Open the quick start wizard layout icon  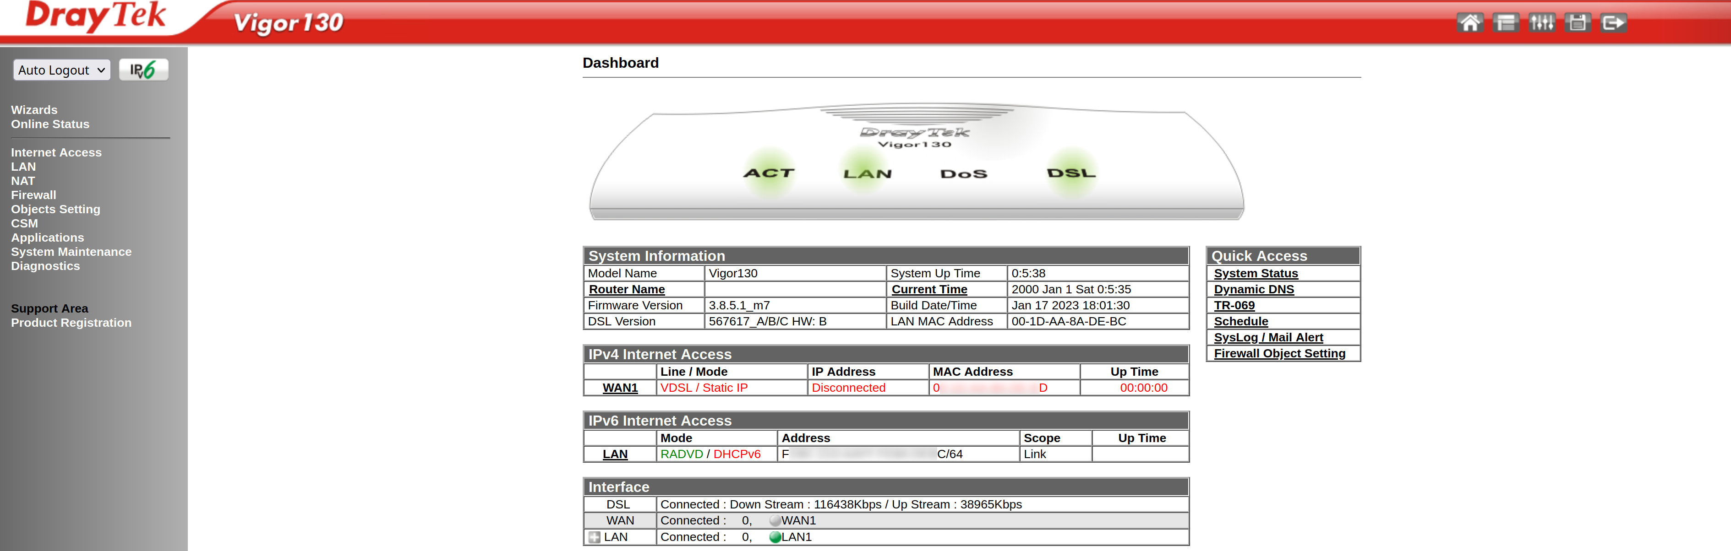tap(1505, 23)
